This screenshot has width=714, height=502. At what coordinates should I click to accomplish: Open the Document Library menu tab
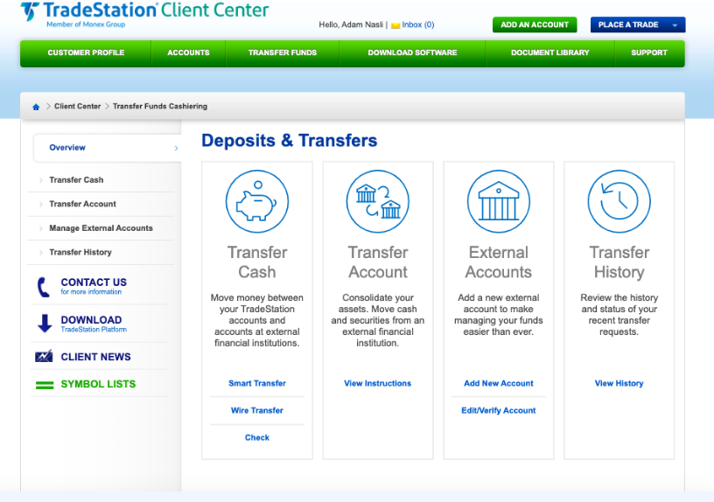(x=549, y=52)
